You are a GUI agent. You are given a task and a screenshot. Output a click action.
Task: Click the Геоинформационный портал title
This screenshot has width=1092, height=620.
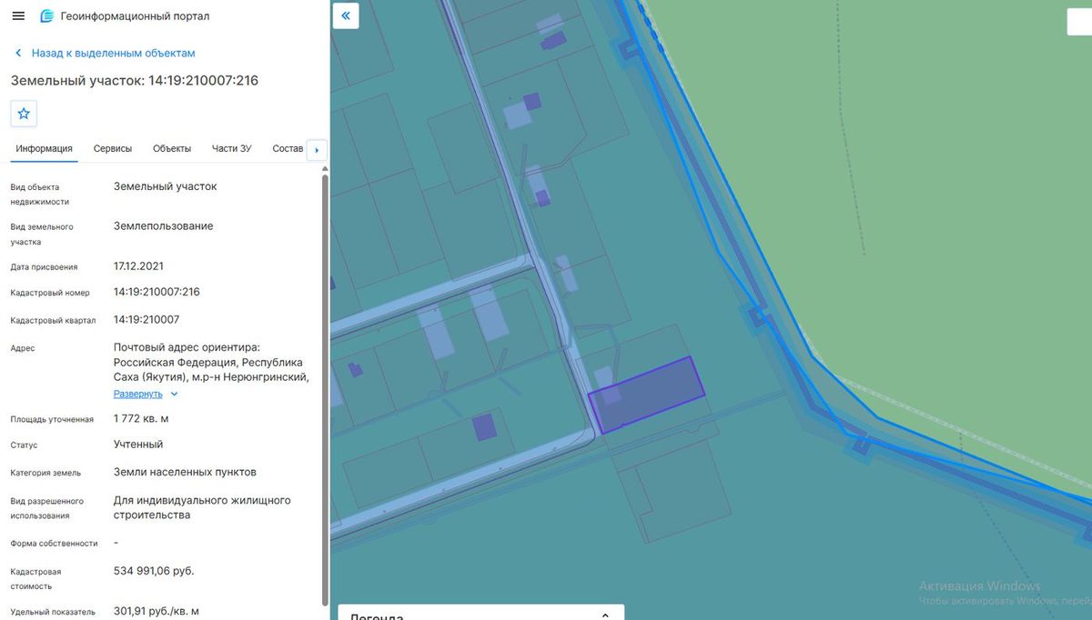(x=133, y=16)
